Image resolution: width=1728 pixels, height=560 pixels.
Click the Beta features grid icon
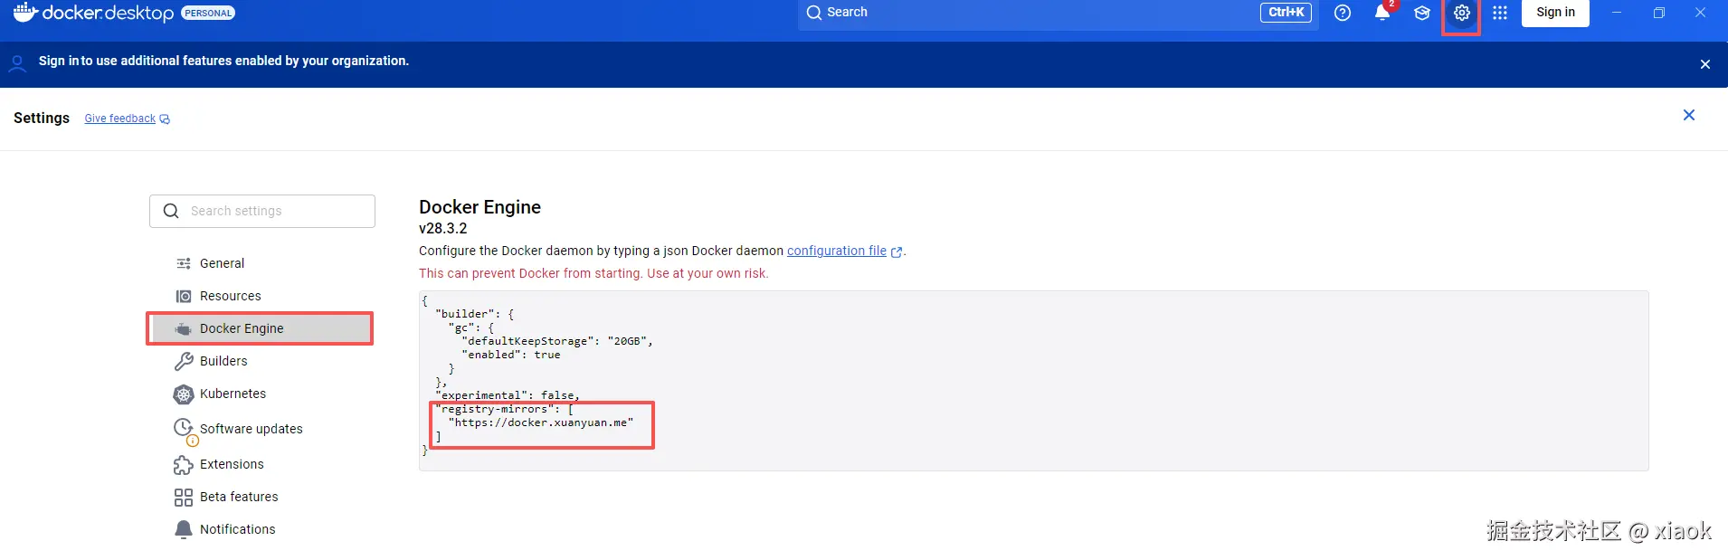[184, 498]
